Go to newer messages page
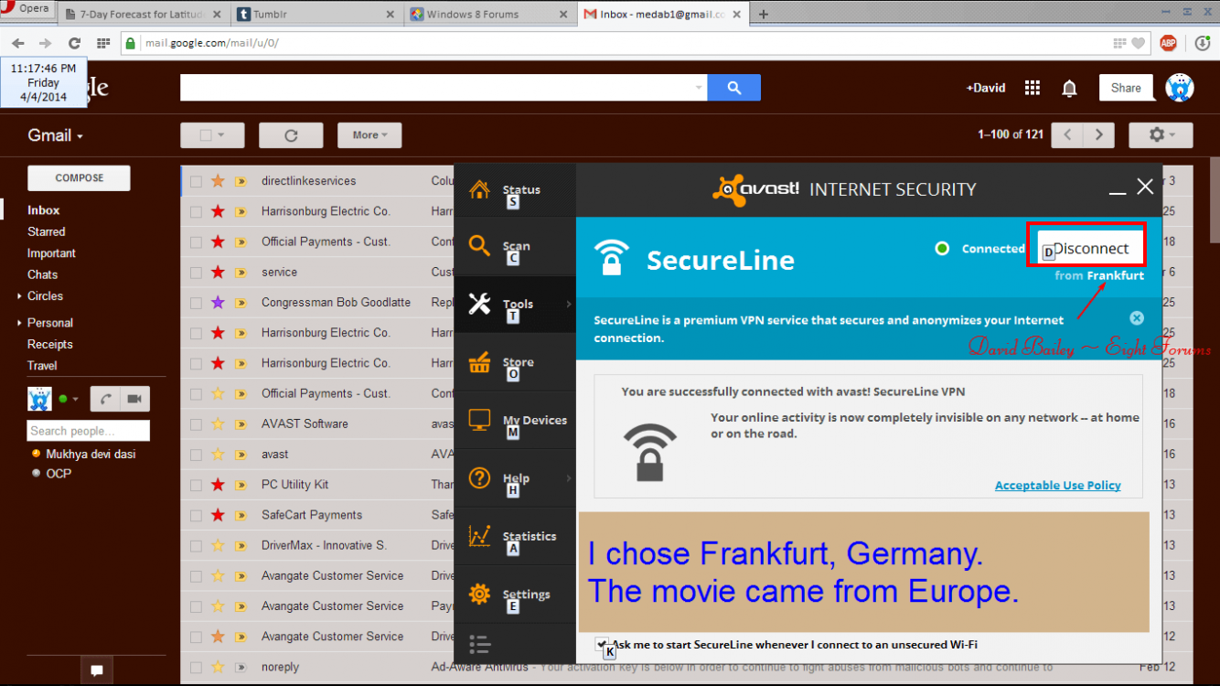Screen dimensions: 1220x686 (x=1067, y=134)
